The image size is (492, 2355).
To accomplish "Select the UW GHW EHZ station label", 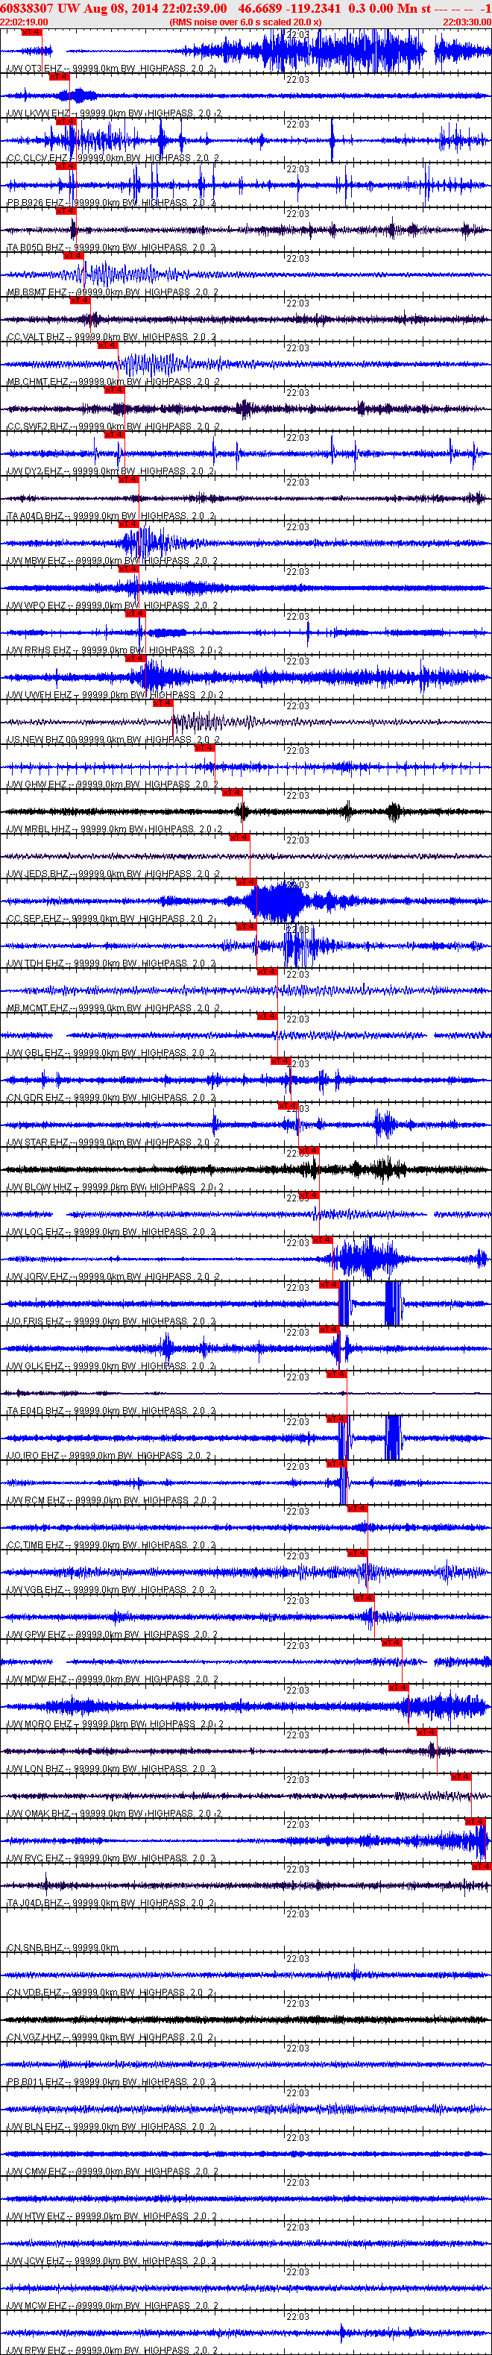I will click(112, 785).
